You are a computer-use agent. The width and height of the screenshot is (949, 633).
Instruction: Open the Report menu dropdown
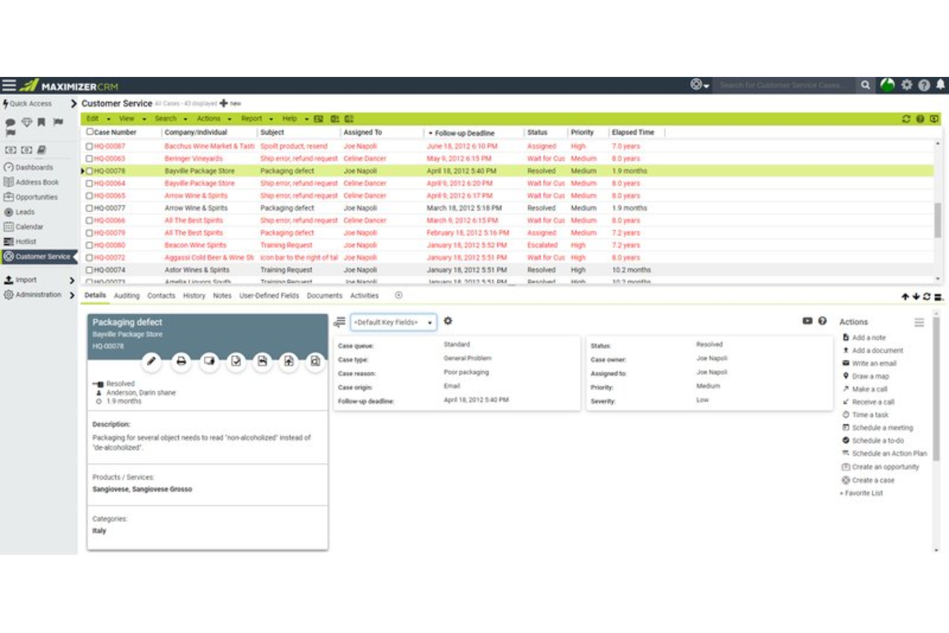[252, 118]
